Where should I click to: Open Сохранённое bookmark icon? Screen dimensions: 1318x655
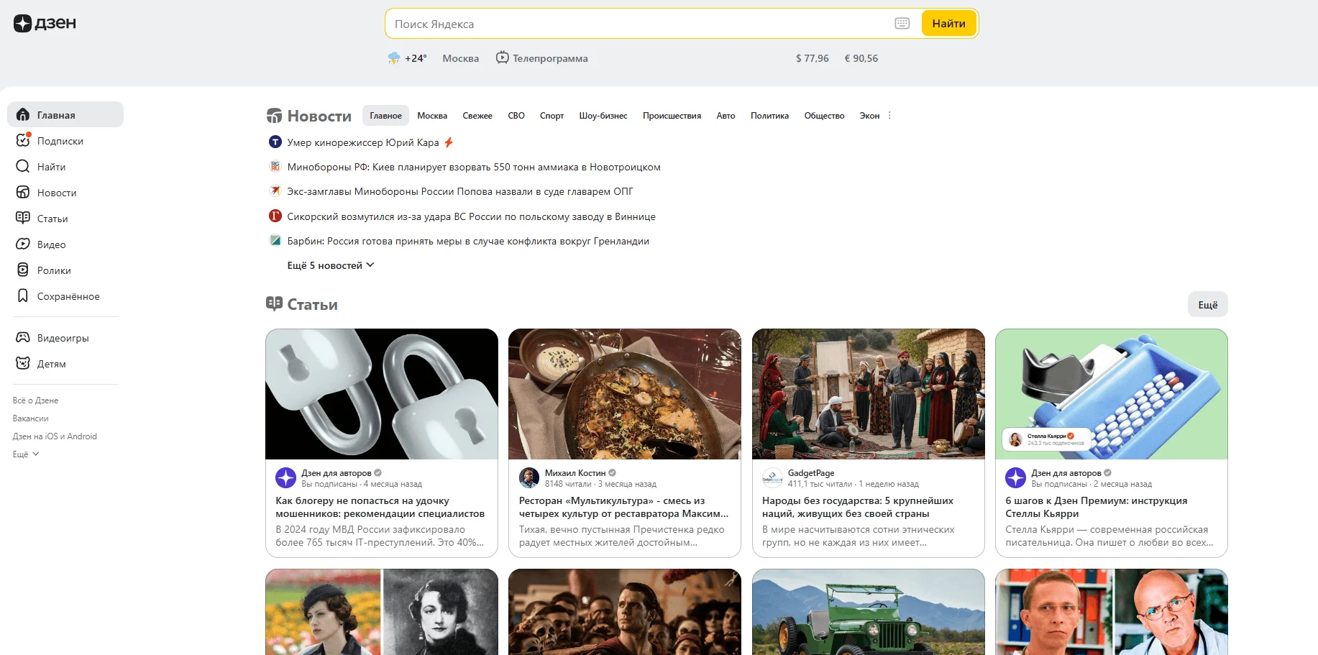(23, 296)
